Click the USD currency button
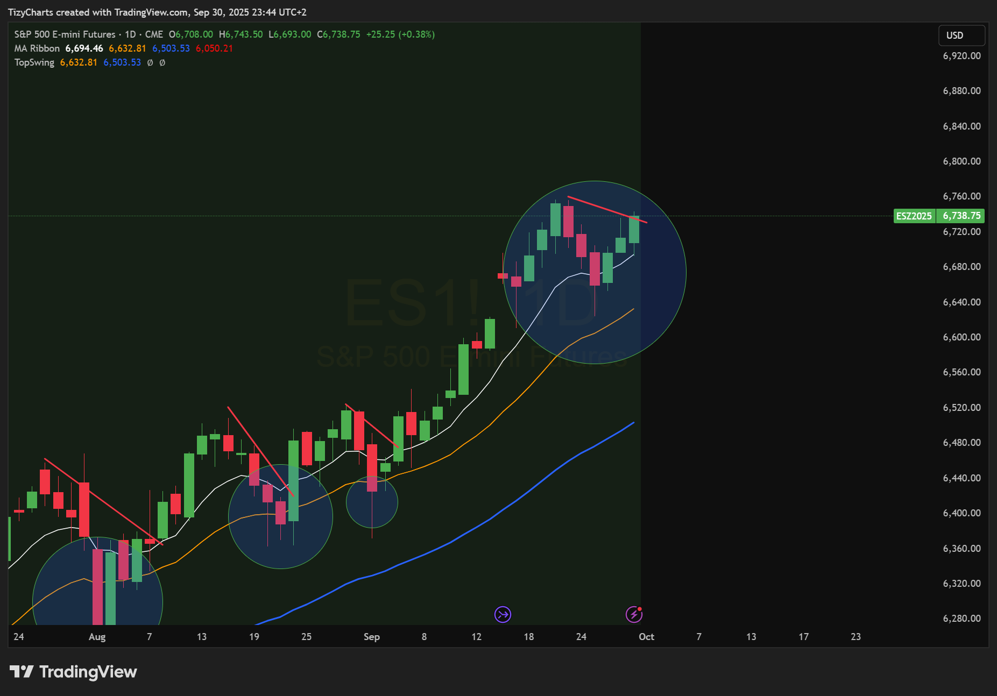This screenshot has width=997, height=696. point(962,35)
